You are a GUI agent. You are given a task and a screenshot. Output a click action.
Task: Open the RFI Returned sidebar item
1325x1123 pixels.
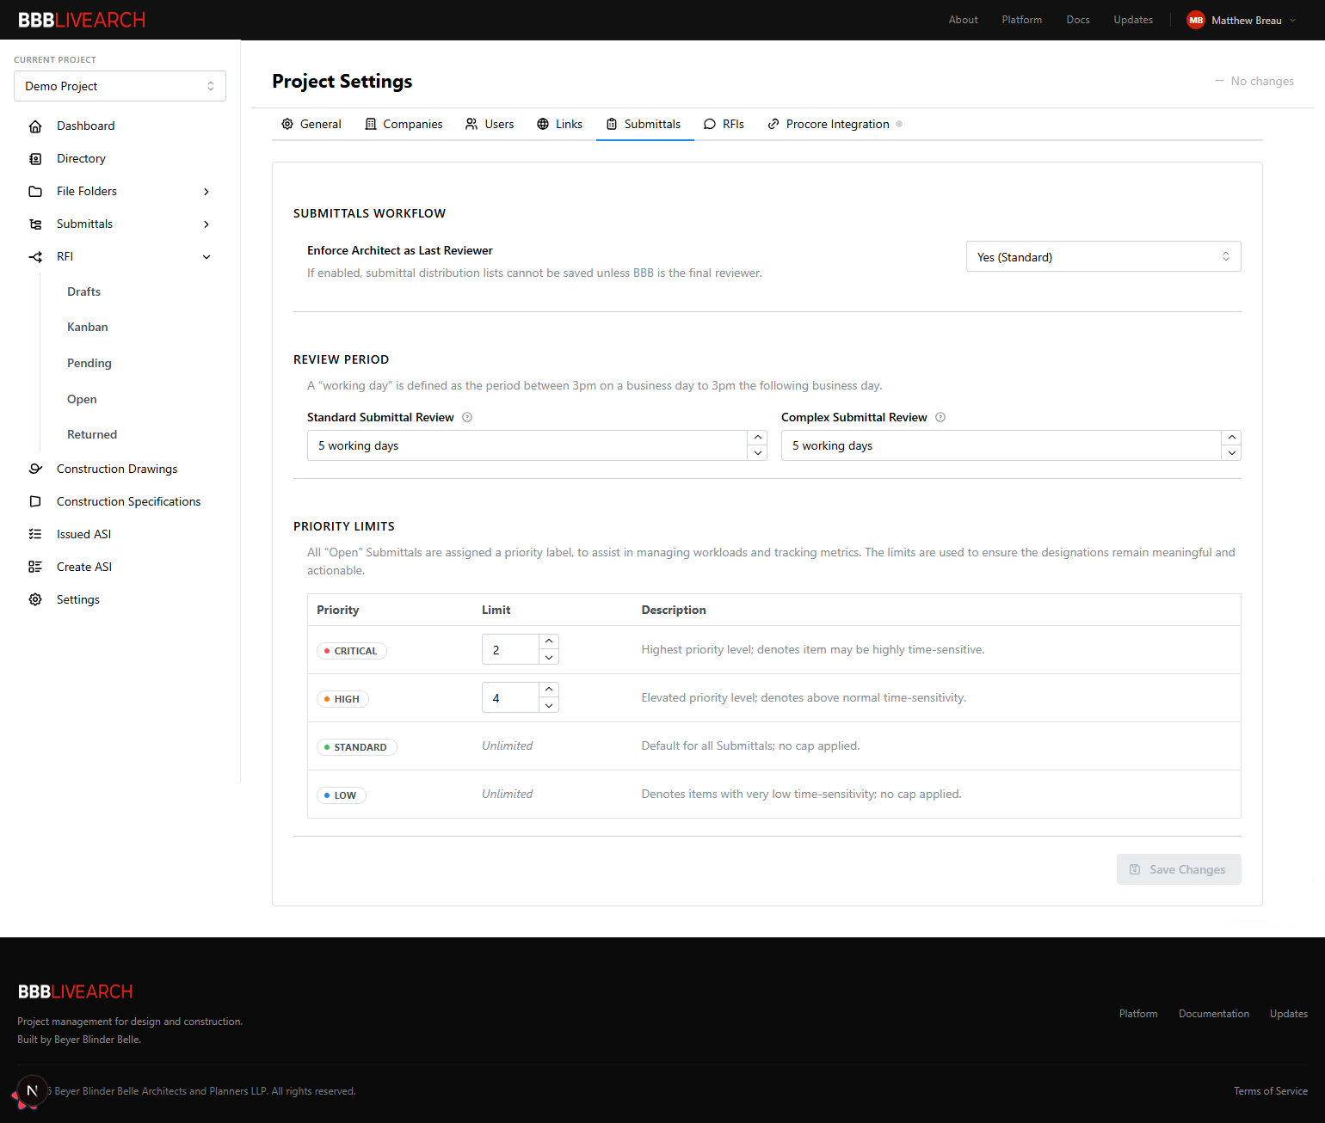point(92,434)
